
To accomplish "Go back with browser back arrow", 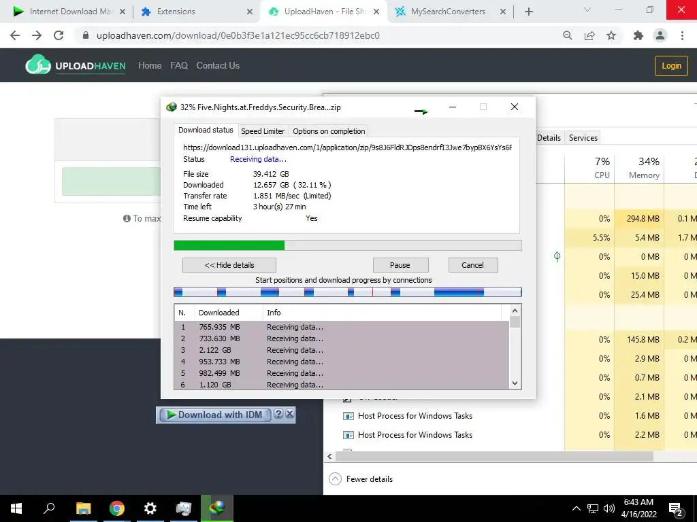I will [x=15, y=35].
